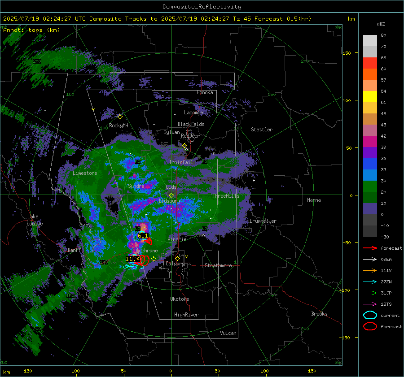The height and width of the screenshot is (377, 404).
Task: Click the magenta 18TS track arrow
Action: [x=370, y=304]
